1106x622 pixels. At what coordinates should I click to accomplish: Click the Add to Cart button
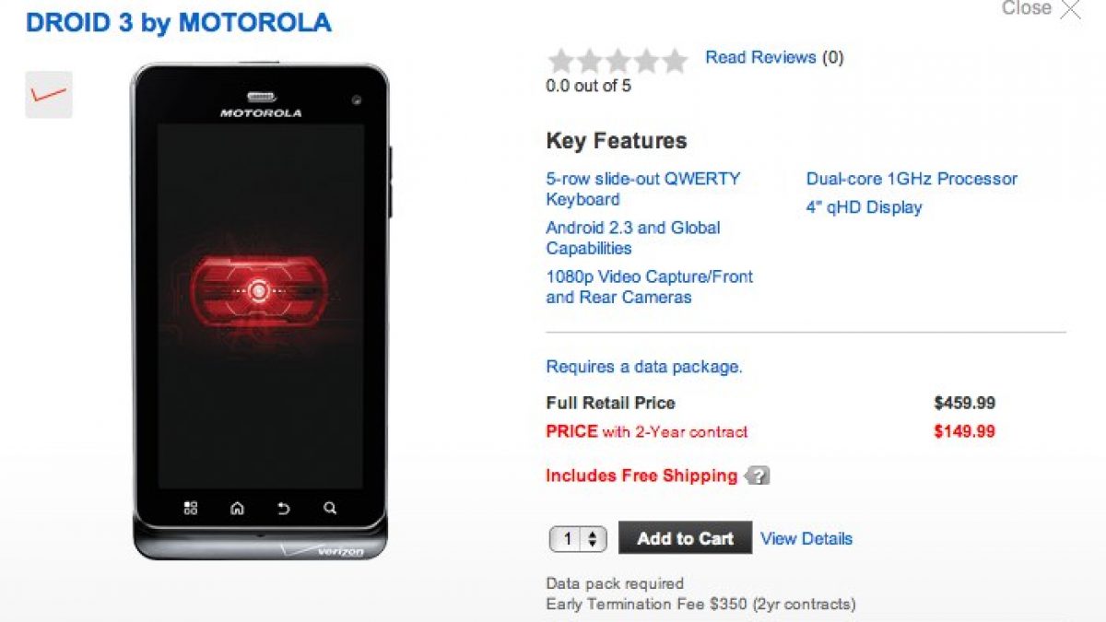[x=685, y=538]
